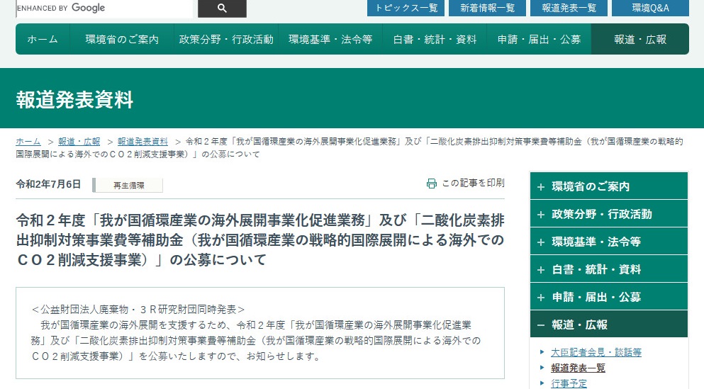Open 報道発表一覧 top button
The height and width of the screenshot is (389, 704).
click(569, 8)
